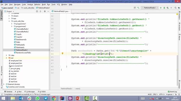Screen dimensions: 181x101
Task: Click java-course2 breadcrumb in navigation bar
Action: [x=7, y=8]
